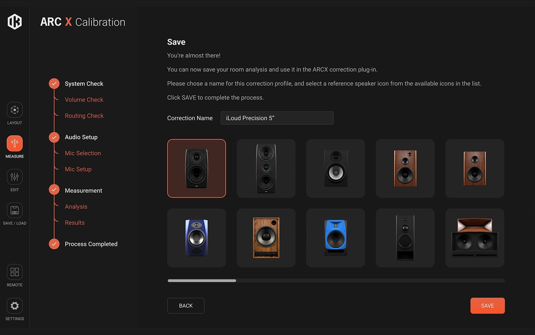Image resolution: width=535 pixels, height=335 pixels.
Task: Click the checkmark beside Process Completed
Action: tap(54, 244)
